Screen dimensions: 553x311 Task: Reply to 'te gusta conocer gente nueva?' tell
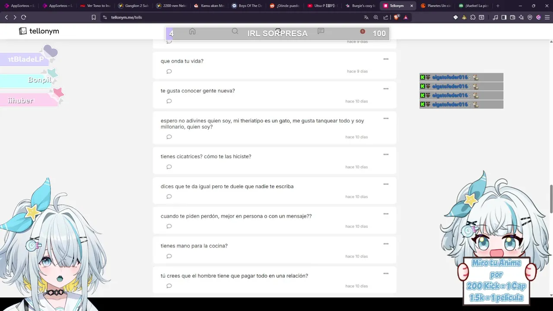pyautogui.click(x=169, y=101)
